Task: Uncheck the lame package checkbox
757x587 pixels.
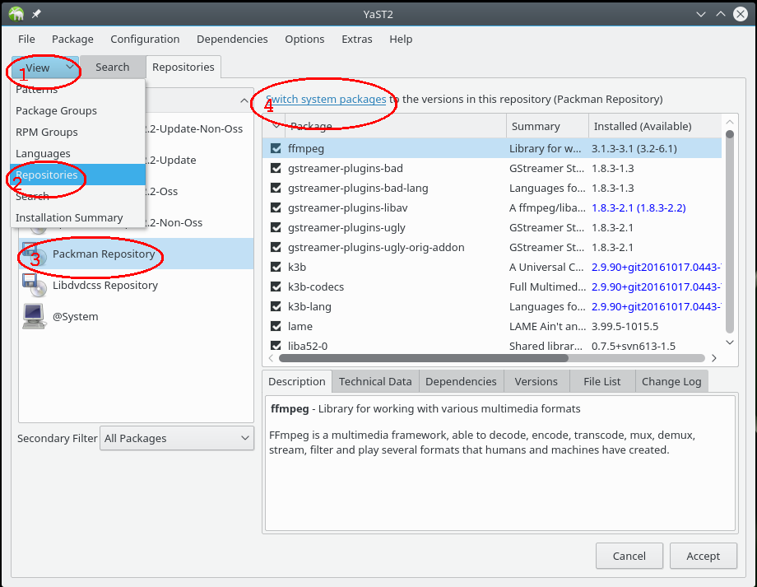Action: pos(276,326)
